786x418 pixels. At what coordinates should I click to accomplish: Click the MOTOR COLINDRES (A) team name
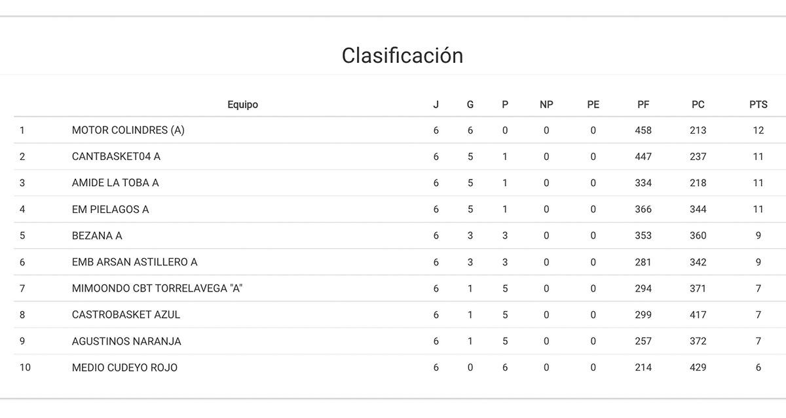coord(128,130)
